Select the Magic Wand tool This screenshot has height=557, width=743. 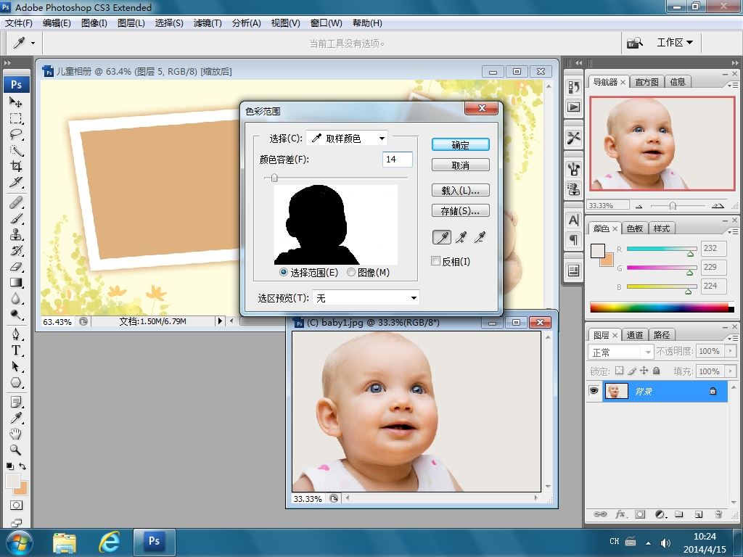click(x=16, y=150)
